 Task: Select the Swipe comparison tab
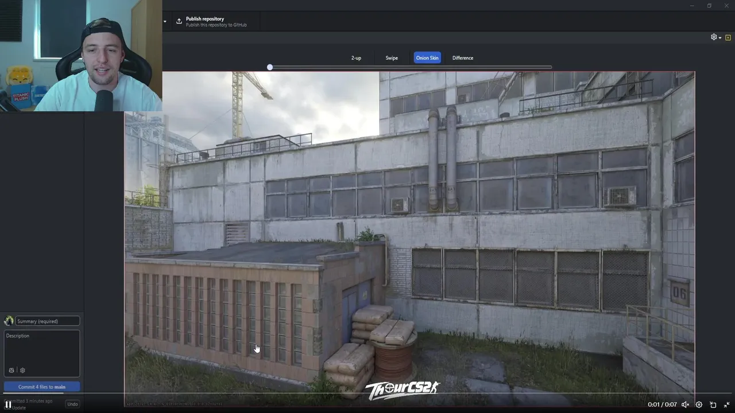392,58
